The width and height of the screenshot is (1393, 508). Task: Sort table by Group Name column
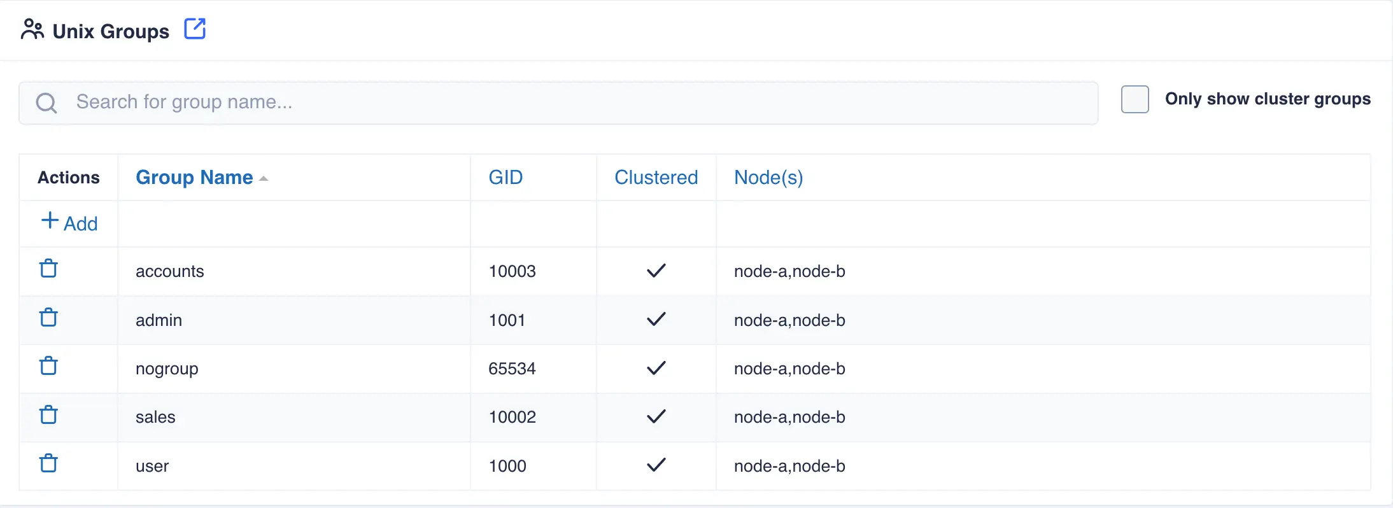(194, 178)
